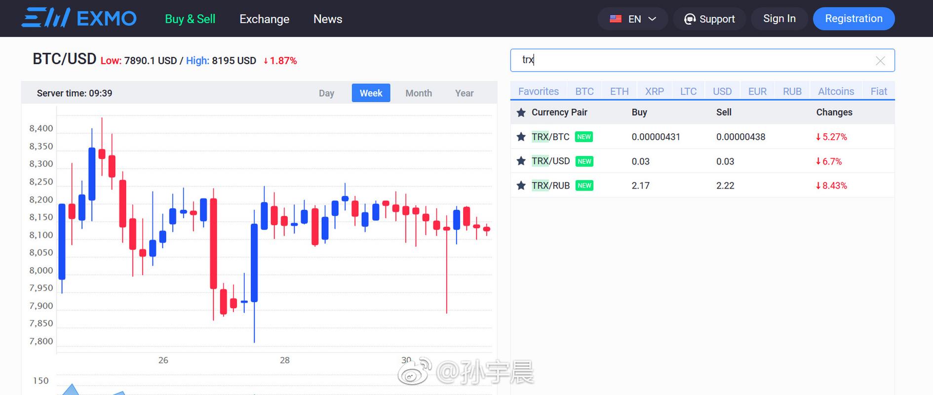This screenshot has width=933, height=395.
Task: Click the US flag language icon
Action: pos(616,19)
